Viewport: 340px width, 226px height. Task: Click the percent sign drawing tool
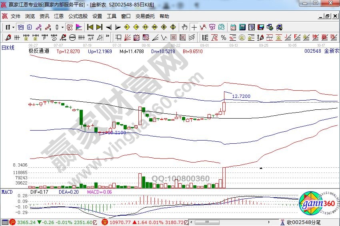coord(224,38)
